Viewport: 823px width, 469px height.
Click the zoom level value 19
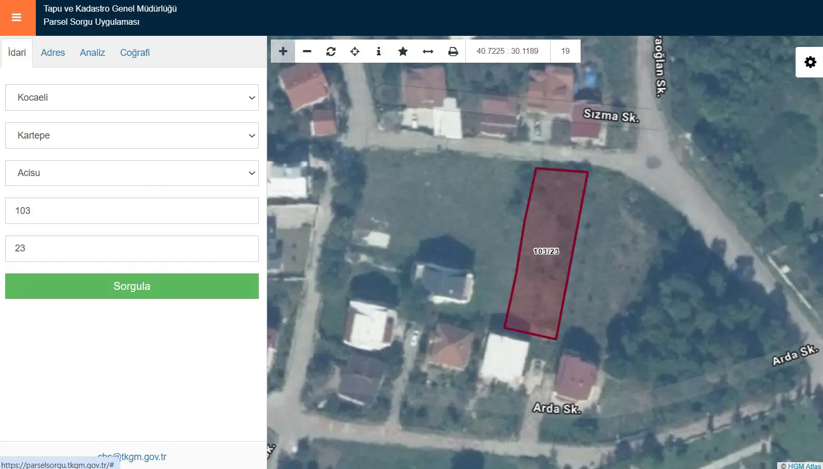[x=565, y=51]
